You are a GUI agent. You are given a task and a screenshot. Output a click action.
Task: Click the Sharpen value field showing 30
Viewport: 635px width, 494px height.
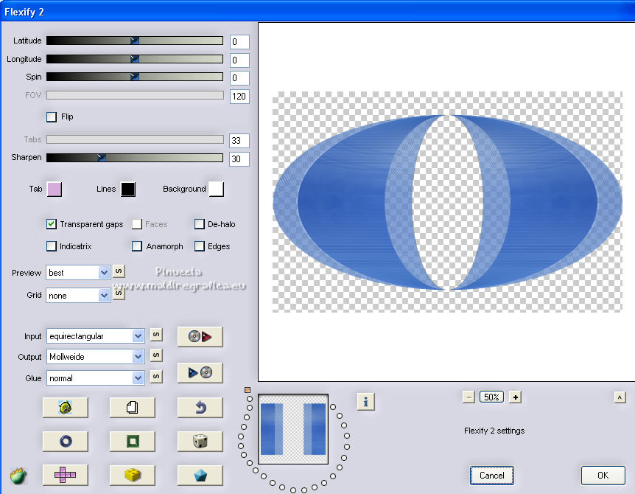click(239, 159)
